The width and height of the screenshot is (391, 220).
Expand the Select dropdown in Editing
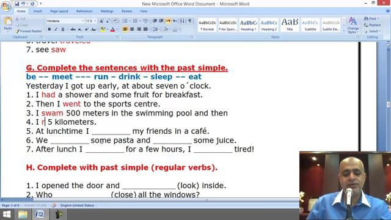(379, 31)
